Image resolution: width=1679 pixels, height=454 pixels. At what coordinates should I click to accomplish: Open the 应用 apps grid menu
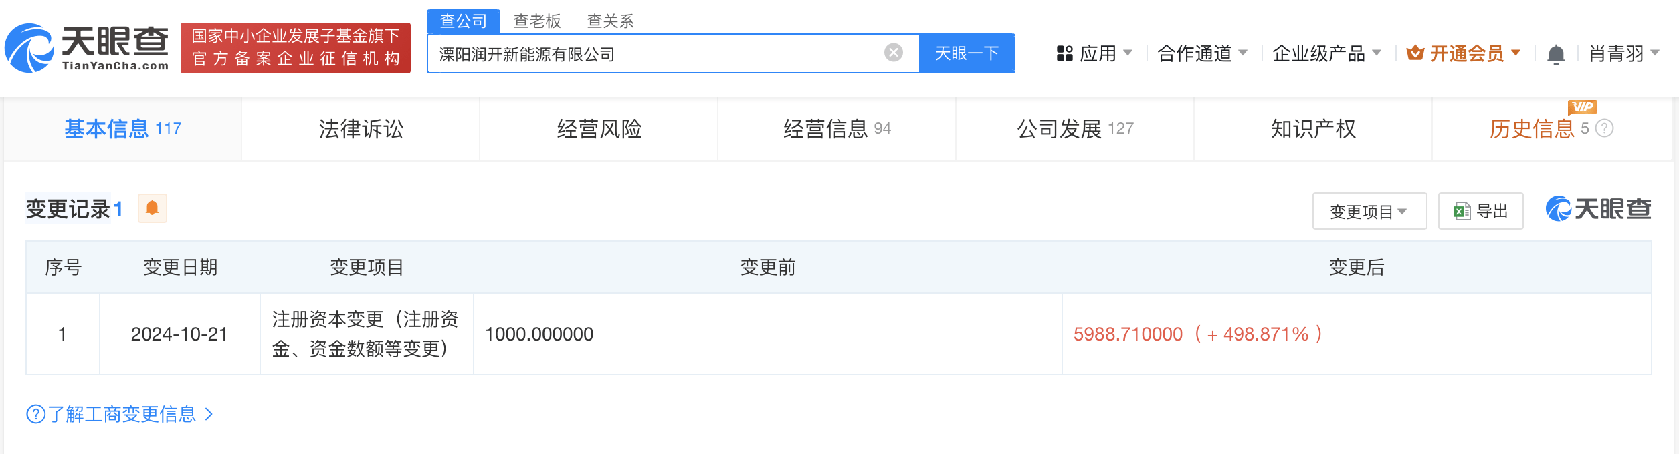pos(1094,53)
